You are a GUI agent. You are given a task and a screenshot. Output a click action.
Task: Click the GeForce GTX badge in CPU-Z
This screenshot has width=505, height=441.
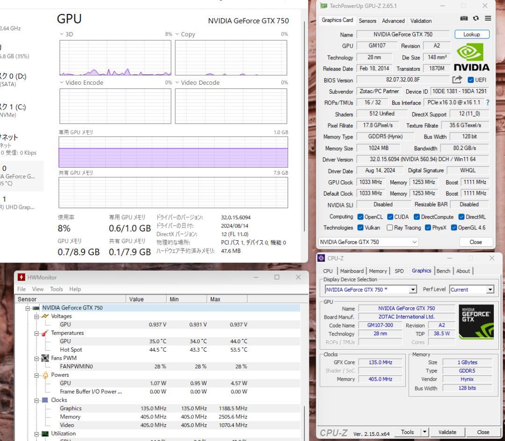(476, 321)
